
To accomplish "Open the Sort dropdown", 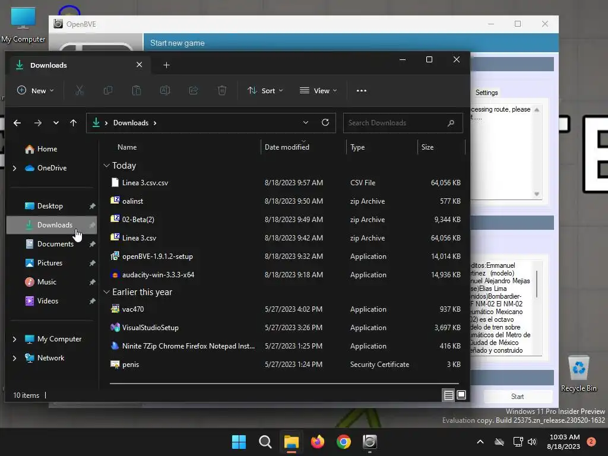I will tap(265, 91).
